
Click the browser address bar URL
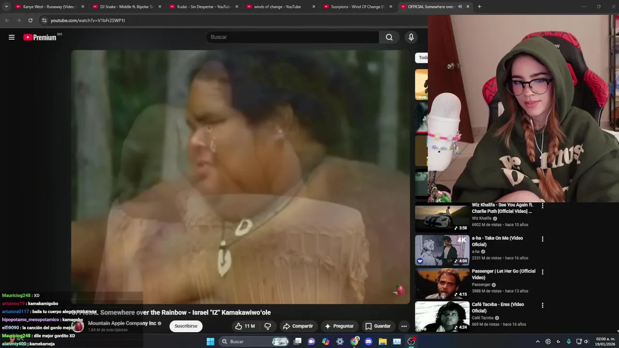tap(88, 20)
